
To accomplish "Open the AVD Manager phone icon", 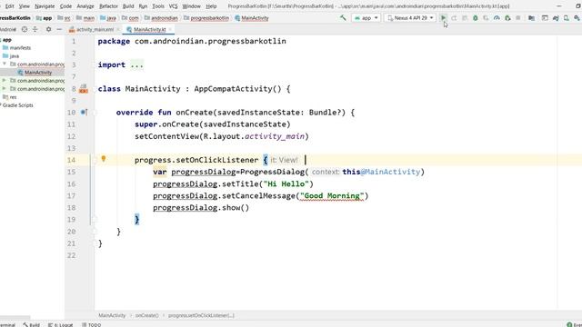I will pos(566,18).
